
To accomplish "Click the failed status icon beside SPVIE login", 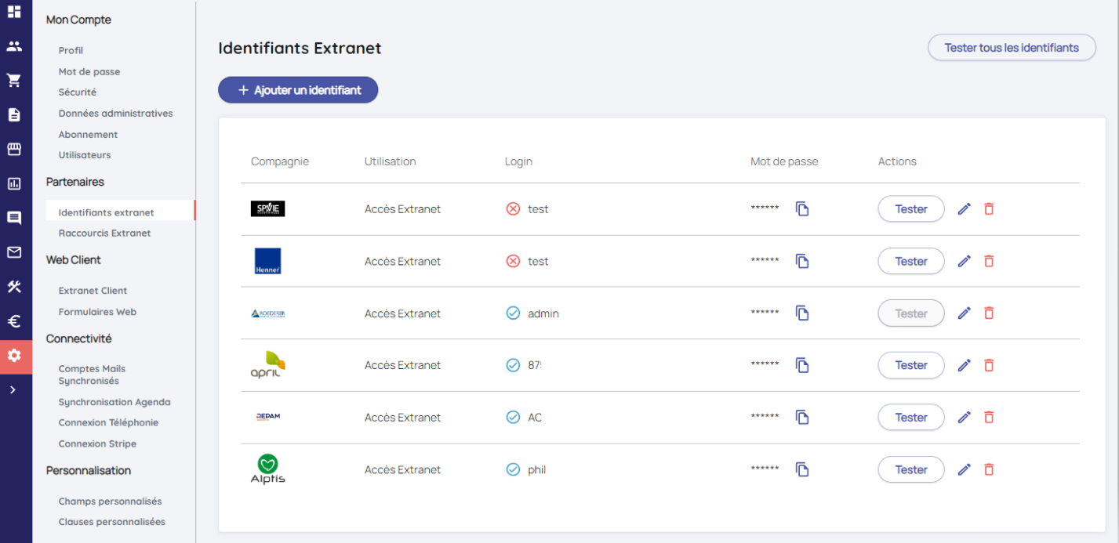I will [513, 209].
